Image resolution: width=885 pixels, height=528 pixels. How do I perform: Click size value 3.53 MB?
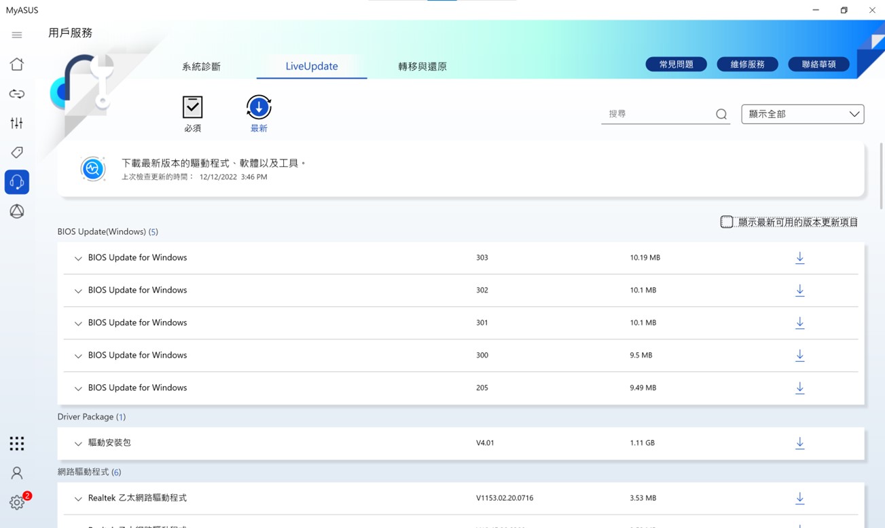click(x=643, y=498)
